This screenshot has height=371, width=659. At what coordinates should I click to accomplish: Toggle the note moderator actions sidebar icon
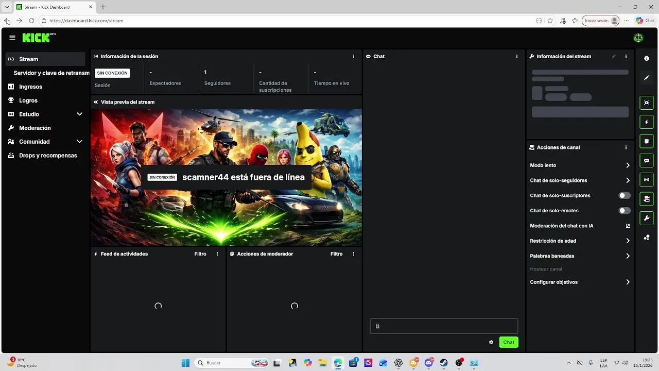coord(647,141)
